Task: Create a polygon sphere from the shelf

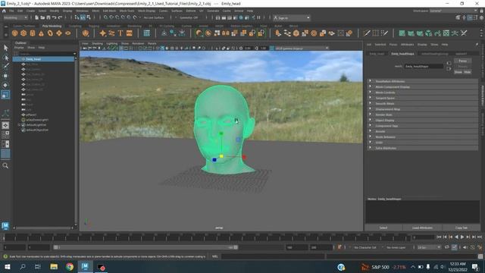Action: tap(14, 33)
